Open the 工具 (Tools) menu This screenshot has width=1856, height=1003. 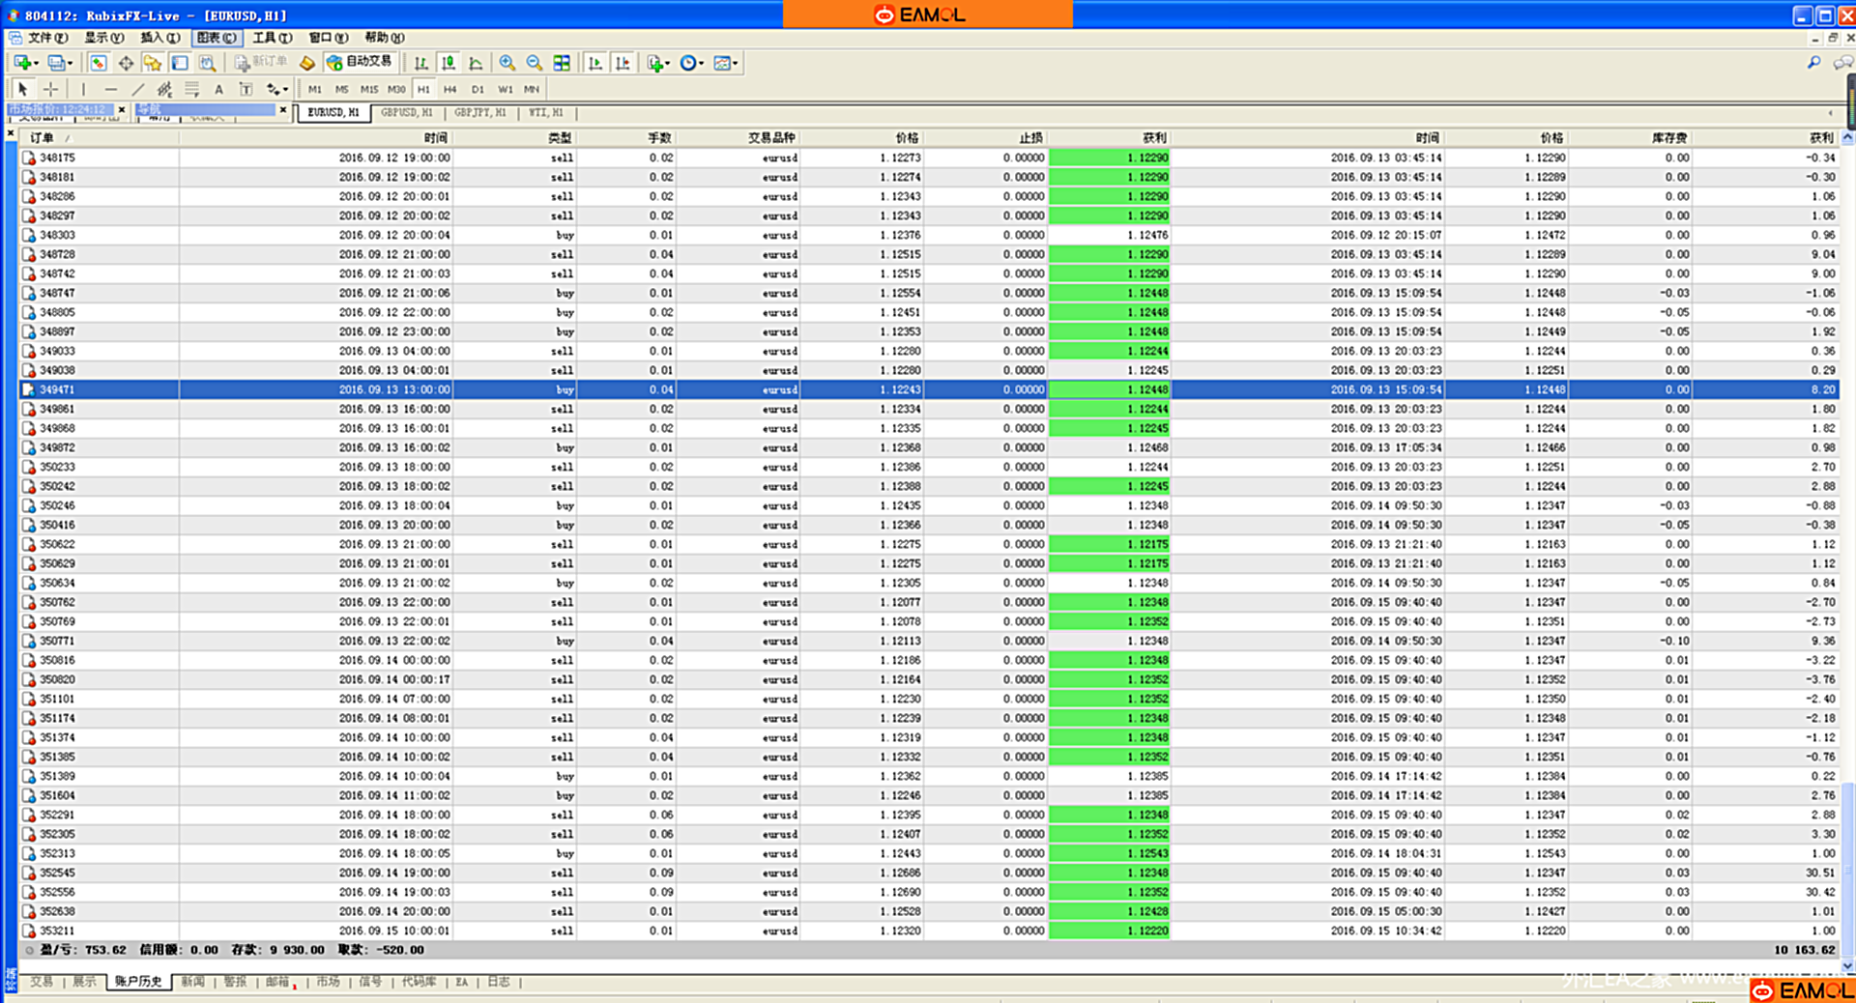(x=272, y=38)
